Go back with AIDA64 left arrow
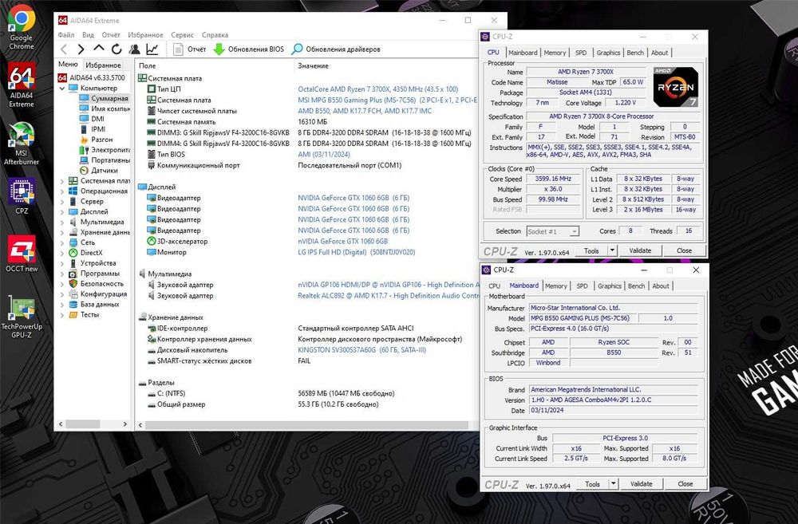The height and width of the screenshot is (524, 798). coord(64,49)
